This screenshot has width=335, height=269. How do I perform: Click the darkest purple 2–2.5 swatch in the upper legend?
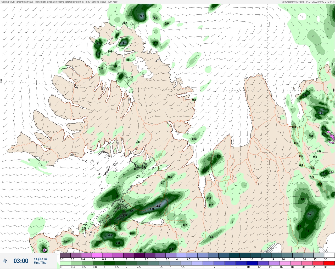(139, 255)
